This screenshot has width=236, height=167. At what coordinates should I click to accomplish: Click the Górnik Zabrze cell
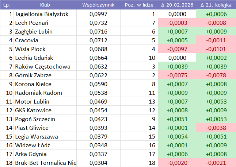tap(45, 75)
